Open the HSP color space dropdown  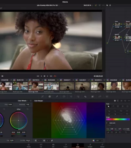coord(99,140)
